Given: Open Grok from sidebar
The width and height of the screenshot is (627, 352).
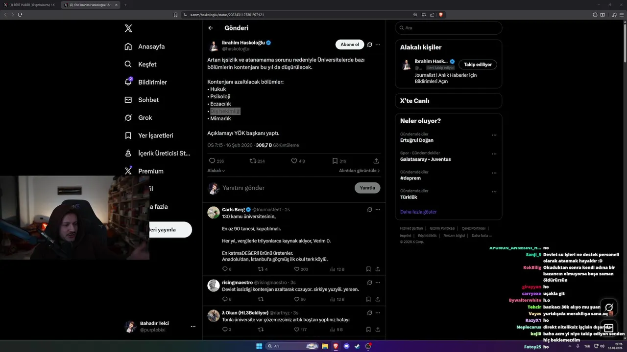Looking at the screenshot, I should 138,117.
